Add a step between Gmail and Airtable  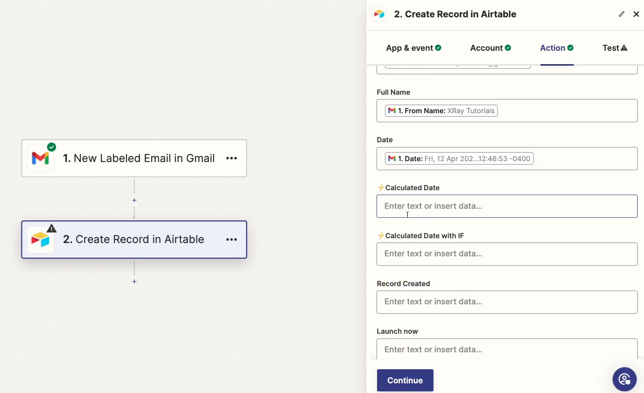pos(134,200)
